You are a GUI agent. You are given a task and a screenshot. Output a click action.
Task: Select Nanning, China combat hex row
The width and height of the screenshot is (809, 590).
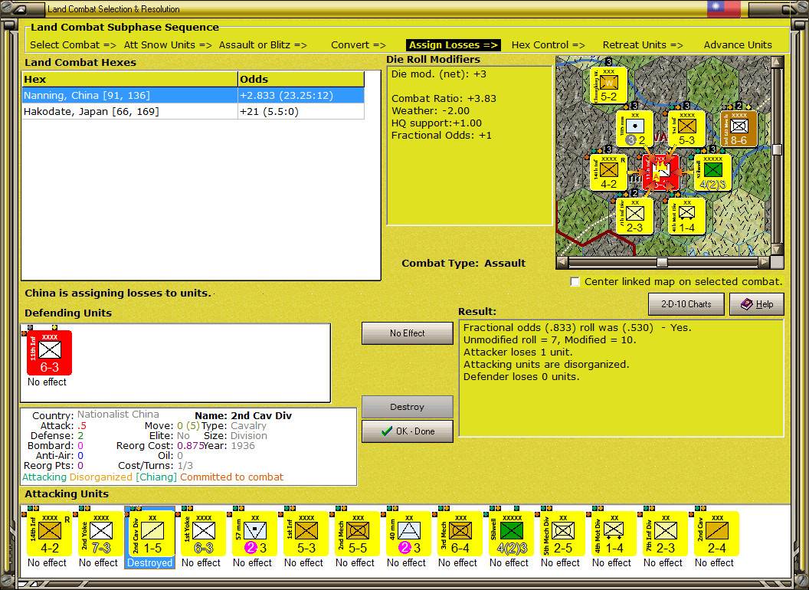193,96
